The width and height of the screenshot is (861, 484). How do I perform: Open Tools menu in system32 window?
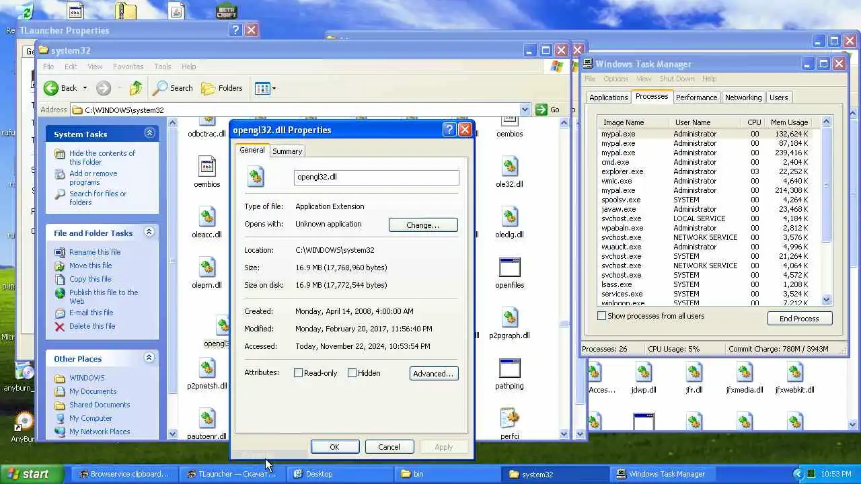pos(163,67)
